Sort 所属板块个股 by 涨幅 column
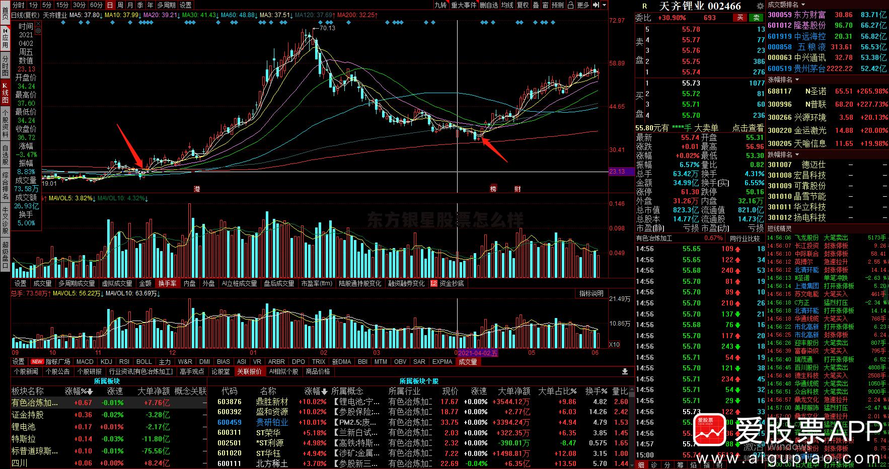Screen dimensions: 889x469 (316, 391)
